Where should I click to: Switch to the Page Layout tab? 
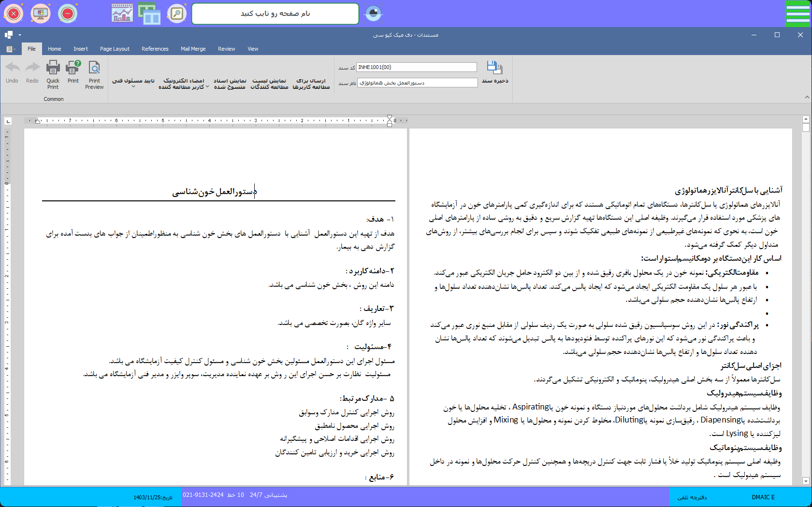(x=115, y=49)
